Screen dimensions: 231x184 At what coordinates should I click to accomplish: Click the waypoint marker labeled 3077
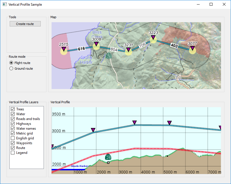pyautogui.click(x=193, y=50)
